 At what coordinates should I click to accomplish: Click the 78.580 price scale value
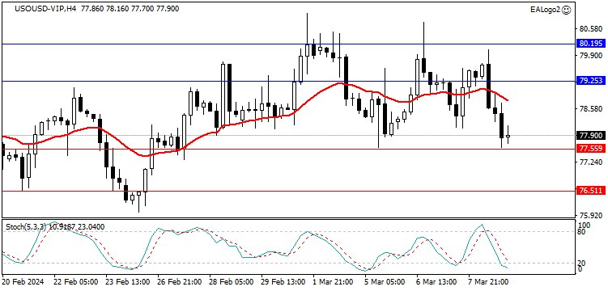click(590, 109)
